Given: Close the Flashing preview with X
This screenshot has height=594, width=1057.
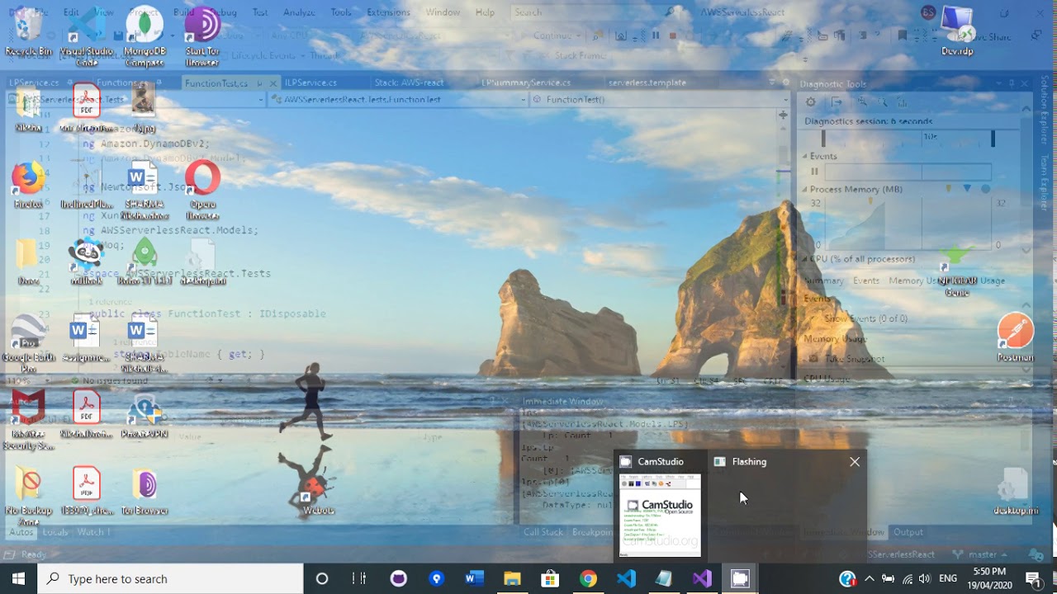Looking at the screenshot, I should pos(855,461).
